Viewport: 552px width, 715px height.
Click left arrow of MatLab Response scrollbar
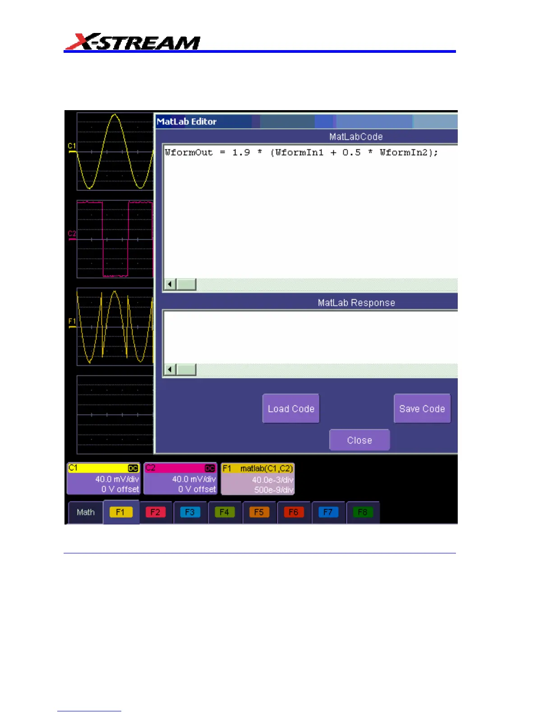click(x=170, y=370)
